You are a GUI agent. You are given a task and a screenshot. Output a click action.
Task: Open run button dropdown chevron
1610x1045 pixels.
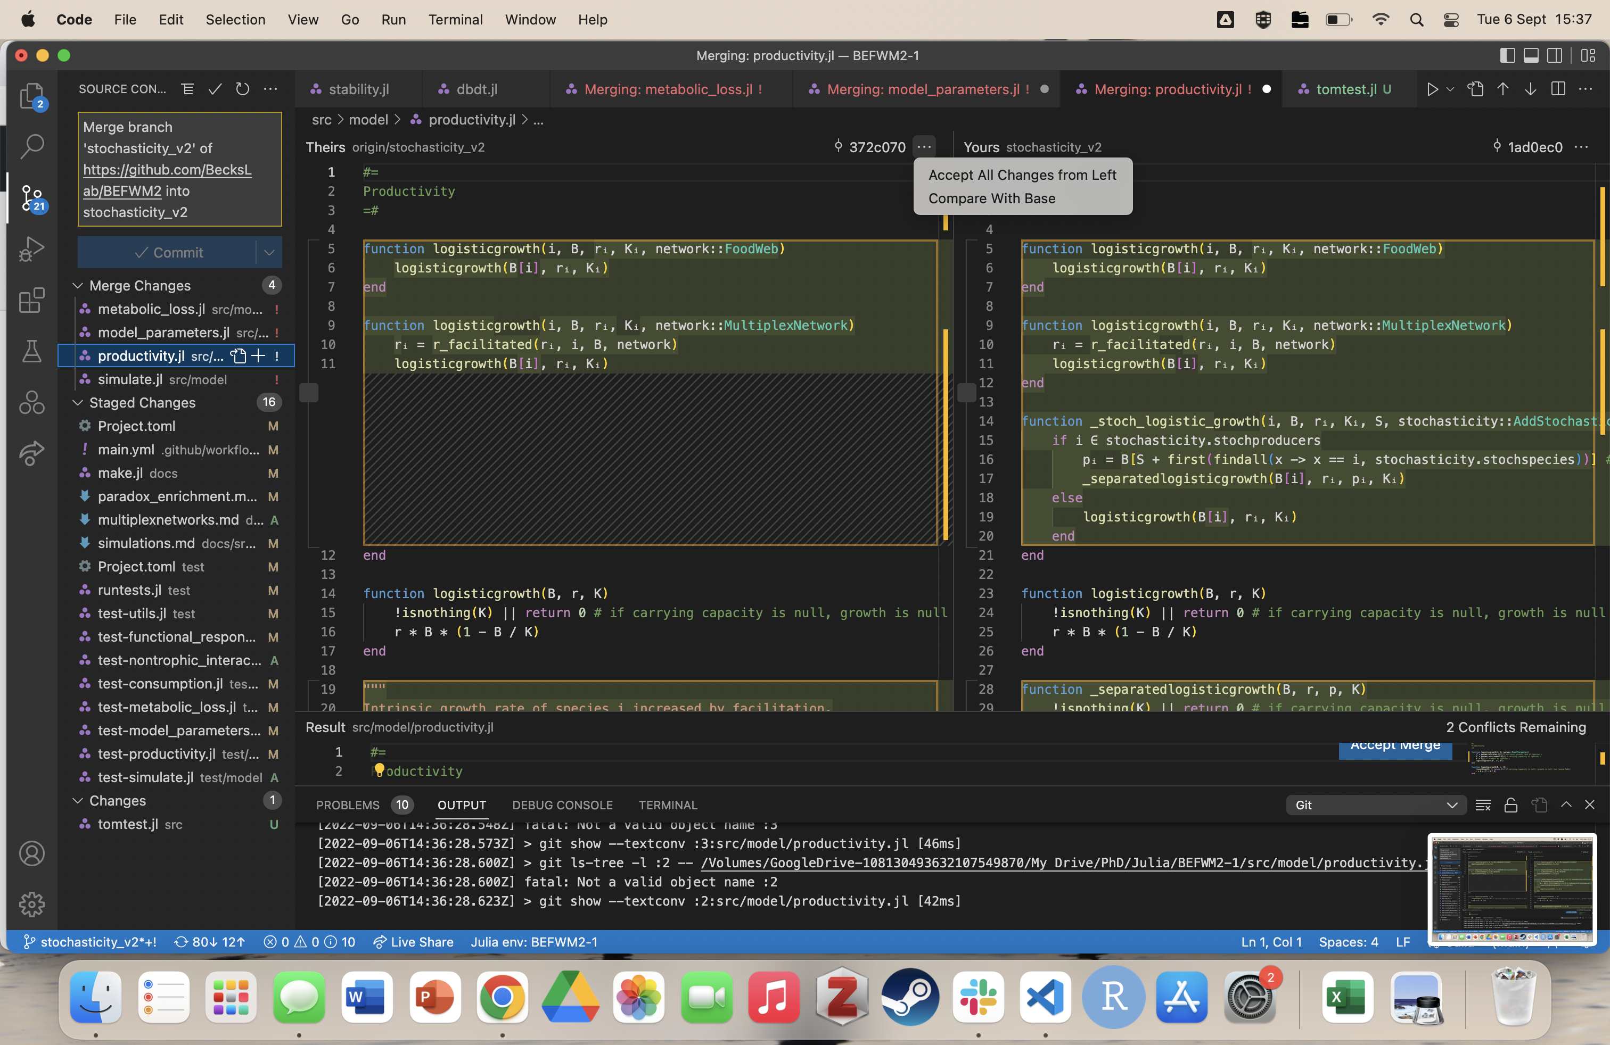1450,88
